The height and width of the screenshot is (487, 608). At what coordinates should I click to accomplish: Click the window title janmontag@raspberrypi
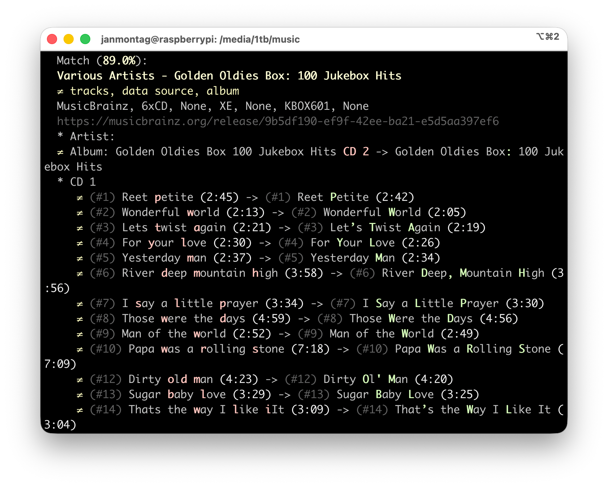point(200,39)
